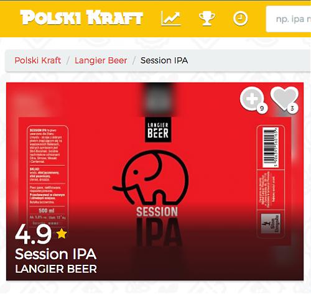Add beer with the plus circle icon
311x294 pixels.
(252, 99)
